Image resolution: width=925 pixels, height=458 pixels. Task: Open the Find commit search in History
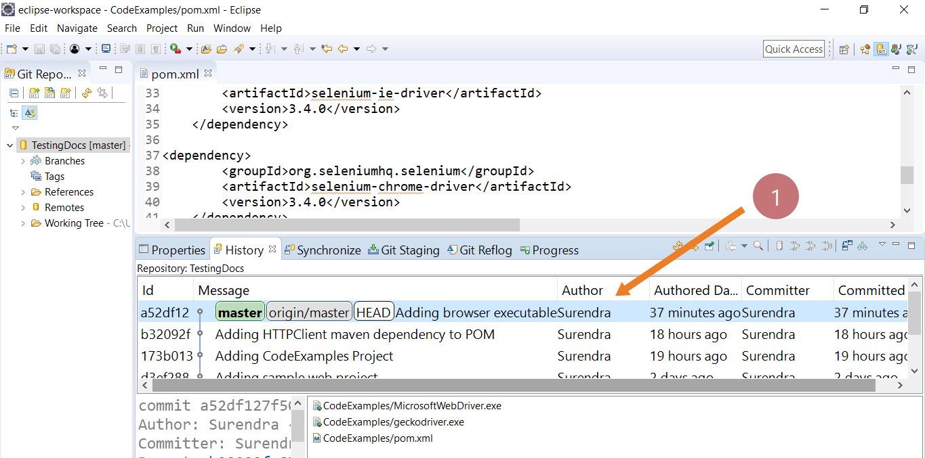(x=758, y=245)
